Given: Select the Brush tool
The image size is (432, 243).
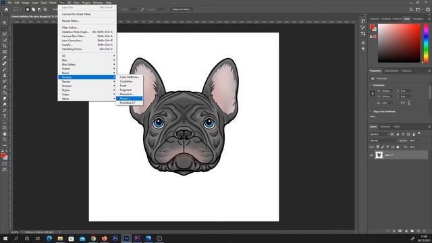Looking at the screenshot, I should (x=5, y=70).
